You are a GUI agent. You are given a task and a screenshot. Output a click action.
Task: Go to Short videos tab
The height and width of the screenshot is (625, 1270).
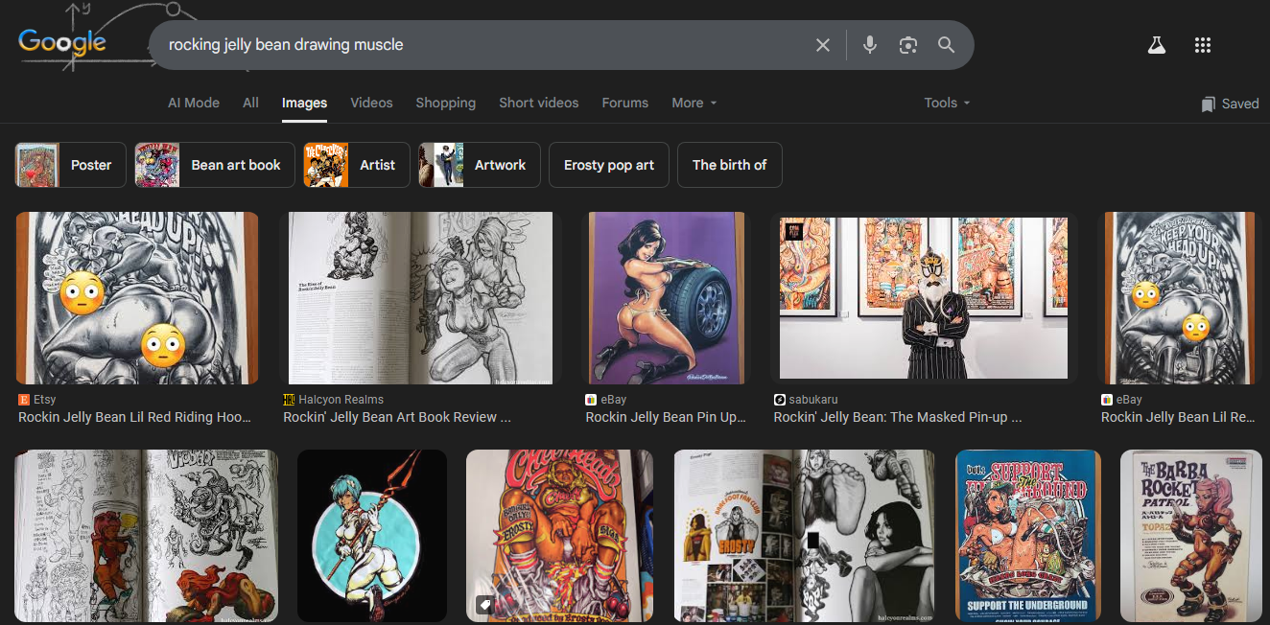pyautogui.click(x=539, y=103)
